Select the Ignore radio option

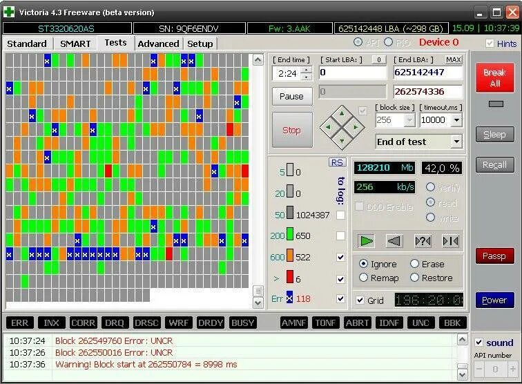click(x=363, y=264)
